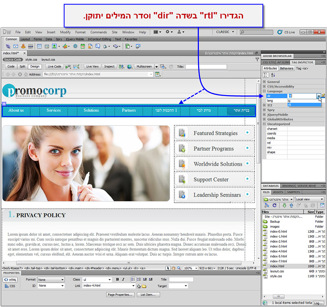The height and width of the screenshot is (307, 327).
Task: Toggle Italic formatting button
Action: click(x=123, y=280)
